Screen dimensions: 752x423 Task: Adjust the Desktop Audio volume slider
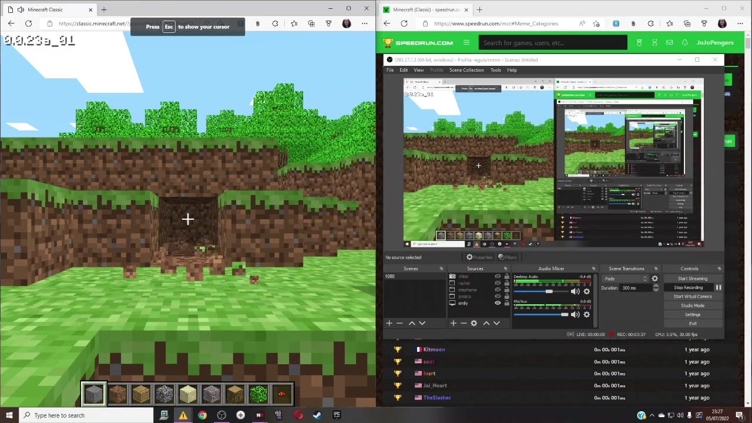tap(549, 291)
